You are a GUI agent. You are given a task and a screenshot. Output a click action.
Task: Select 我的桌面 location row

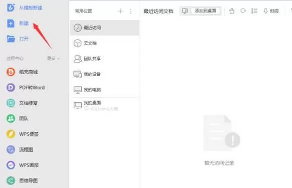(105, 105)
